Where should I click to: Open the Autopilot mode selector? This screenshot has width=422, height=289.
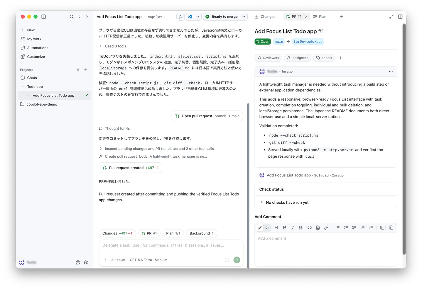(118, 260)
